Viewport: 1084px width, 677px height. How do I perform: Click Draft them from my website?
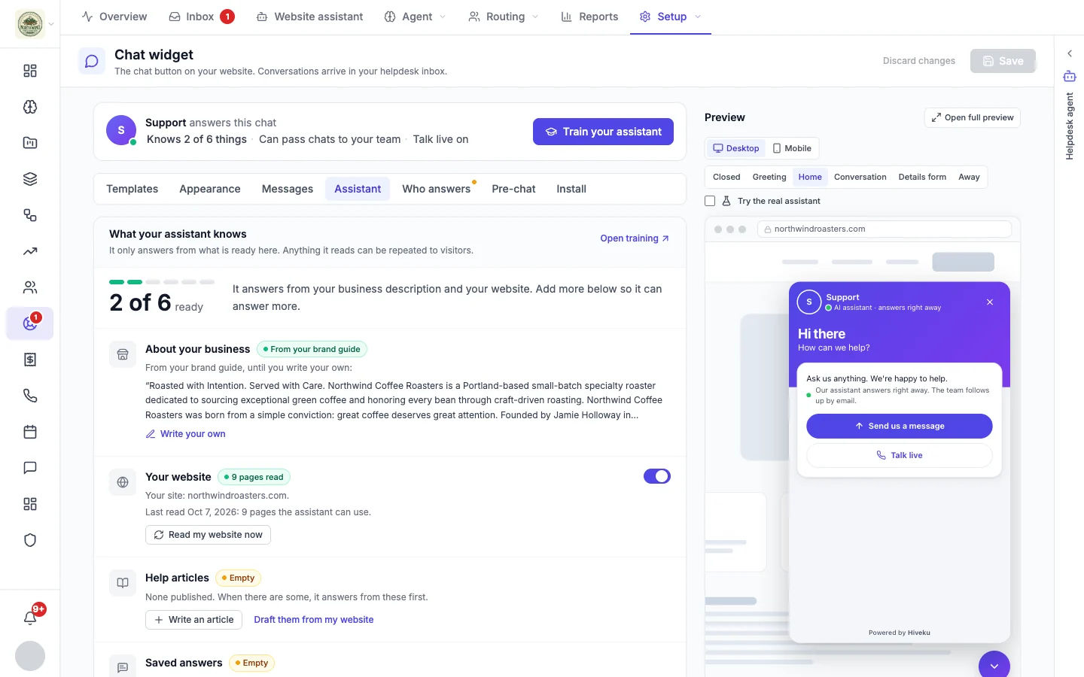pos(314,620)
